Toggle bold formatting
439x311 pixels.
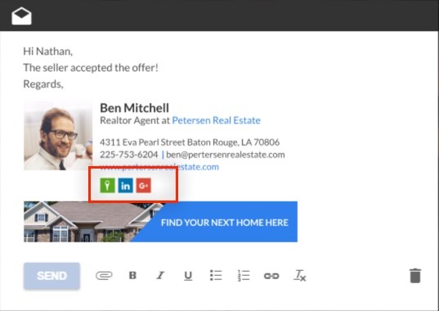point(132,276)
